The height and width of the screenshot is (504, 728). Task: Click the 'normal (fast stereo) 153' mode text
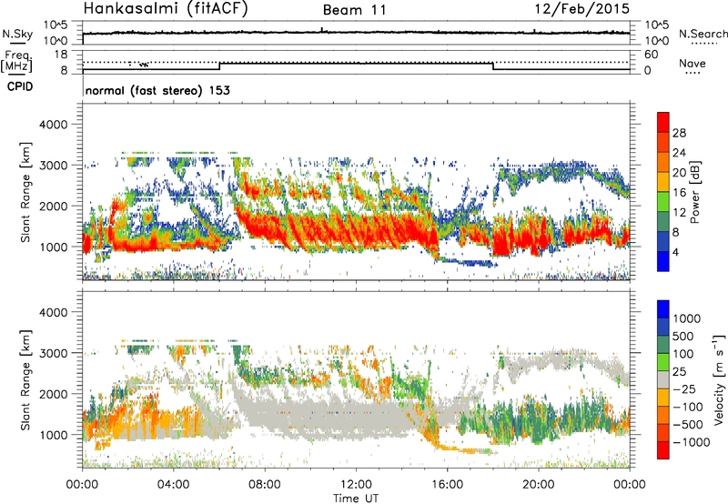point(157,90)
